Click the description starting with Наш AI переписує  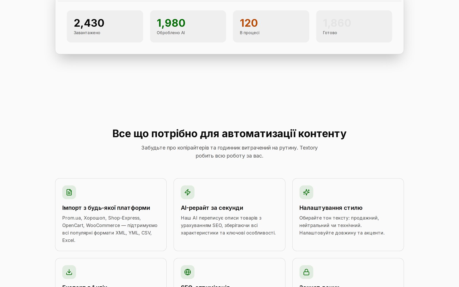228,225
